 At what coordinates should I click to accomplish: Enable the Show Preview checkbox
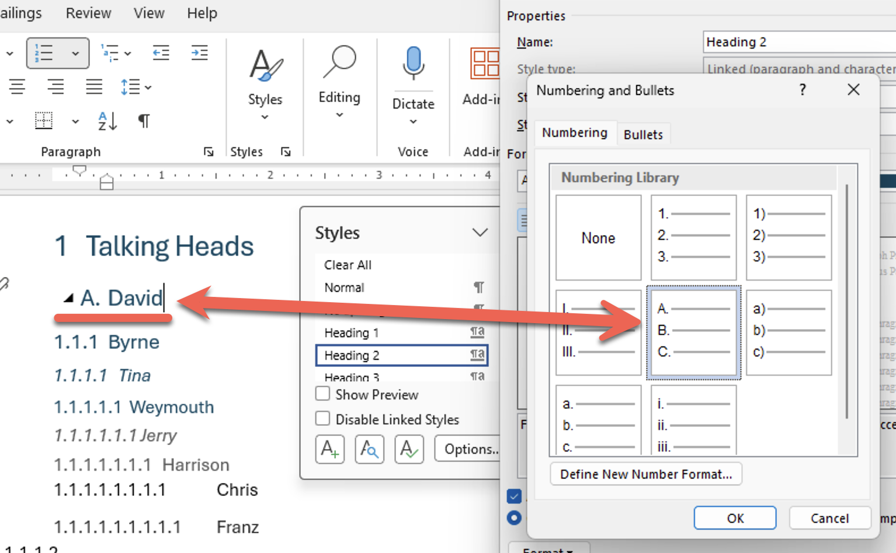[x=323, y=394]
